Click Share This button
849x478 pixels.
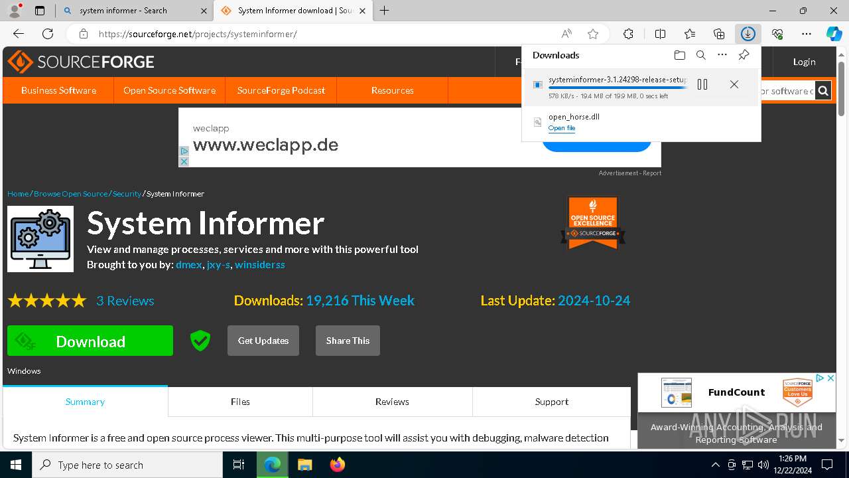348,341
